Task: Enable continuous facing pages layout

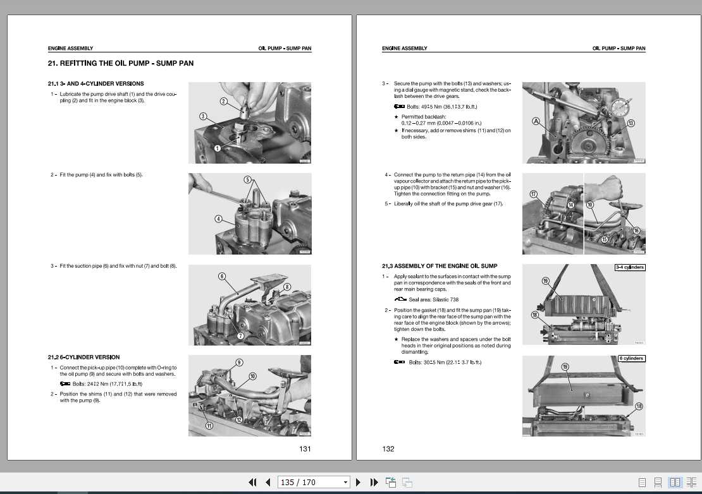Action: [691, 481]
